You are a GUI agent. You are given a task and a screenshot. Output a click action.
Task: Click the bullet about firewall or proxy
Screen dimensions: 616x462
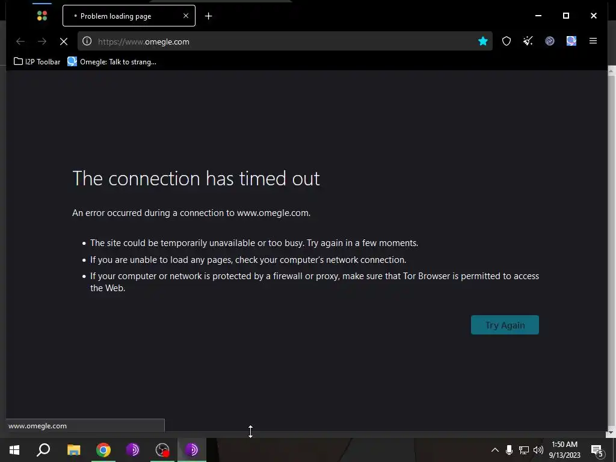[x=314, y=282]
